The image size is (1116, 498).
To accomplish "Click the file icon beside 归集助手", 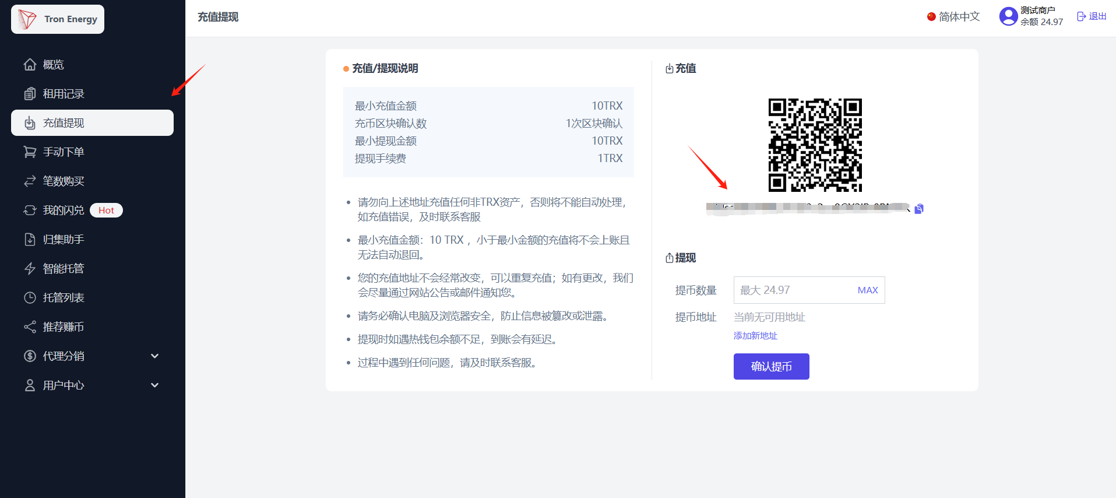I will (x=30, y=240).
